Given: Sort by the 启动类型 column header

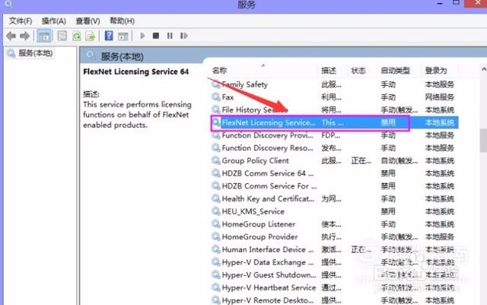Looking at the screenshot, I should [x=396, y=71].
